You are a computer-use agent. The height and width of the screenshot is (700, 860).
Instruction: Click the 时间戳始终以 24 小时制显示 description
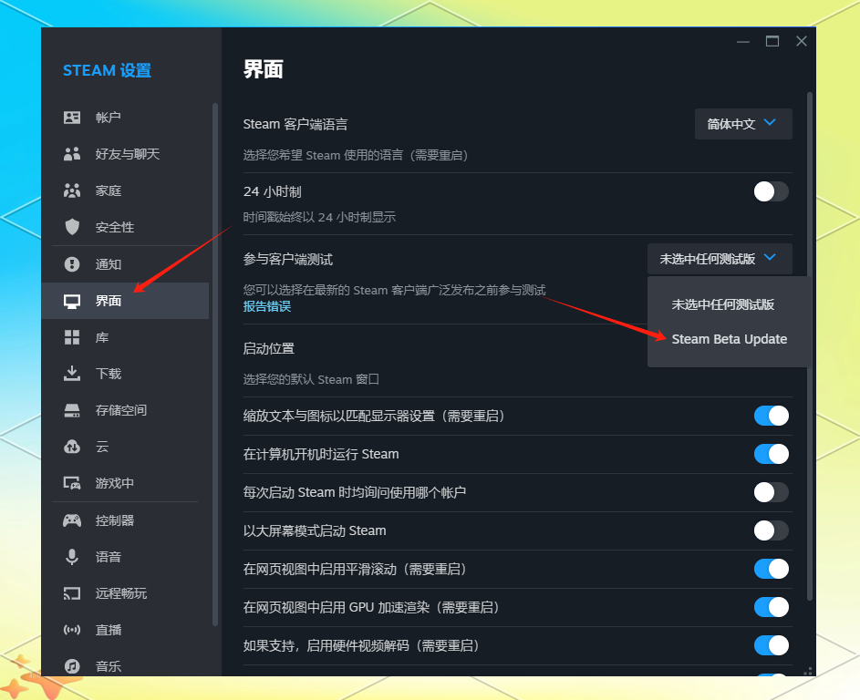[x=319, y=218]
